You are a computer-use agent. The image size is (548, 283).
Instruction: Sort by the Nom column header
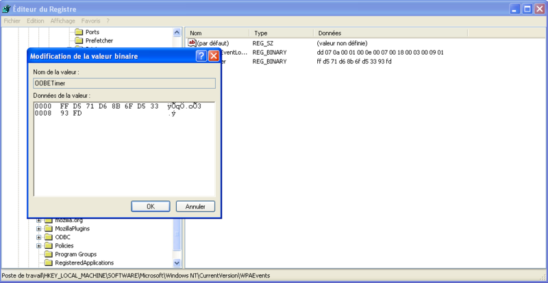[x=217, y=33]
